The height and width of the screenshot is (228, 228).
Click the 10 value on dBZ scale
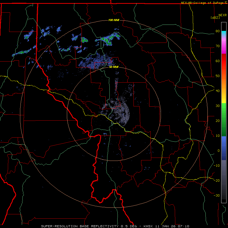pyautogui.click(x=218, y=136)
